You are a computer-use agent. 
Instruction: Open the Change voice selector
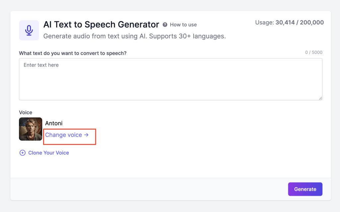coord(64,135)
